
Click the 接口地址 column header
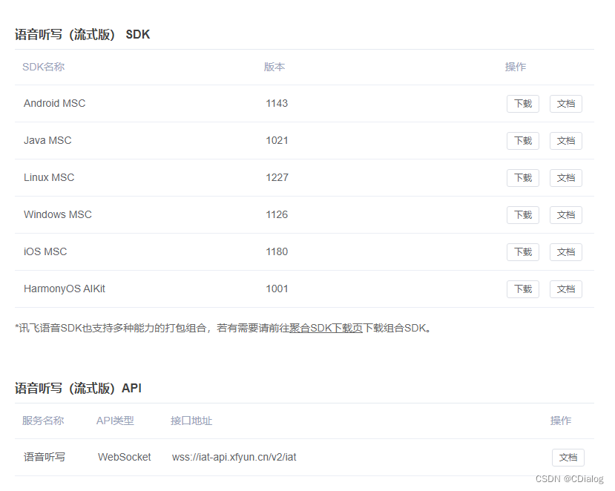[x=191, y=421]
